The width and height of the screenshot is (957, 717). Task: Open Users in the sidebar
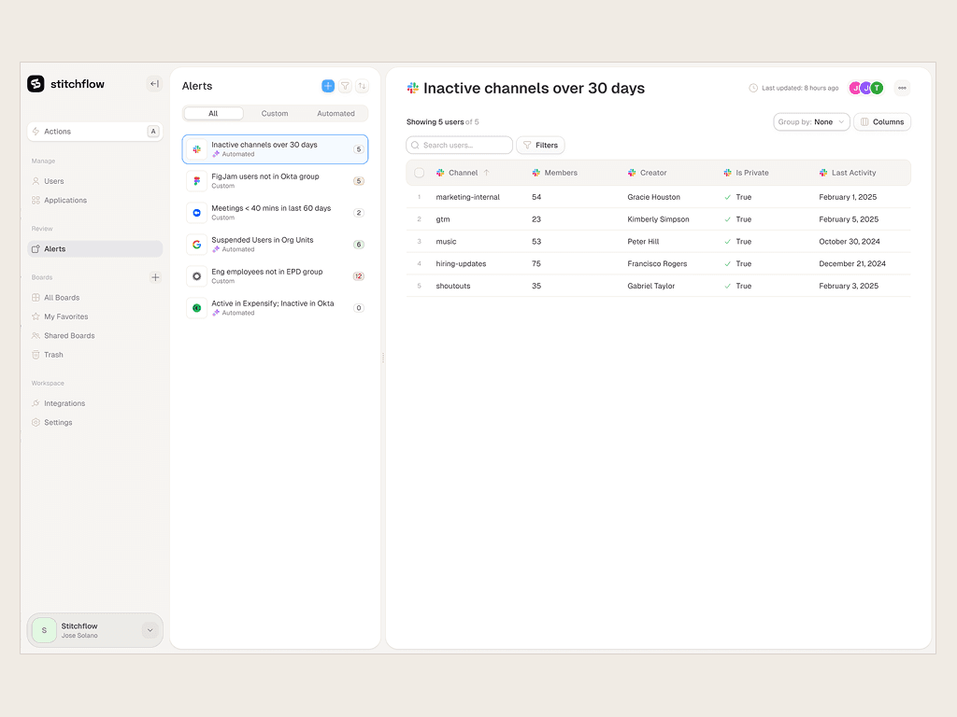(x=94, y=181)
